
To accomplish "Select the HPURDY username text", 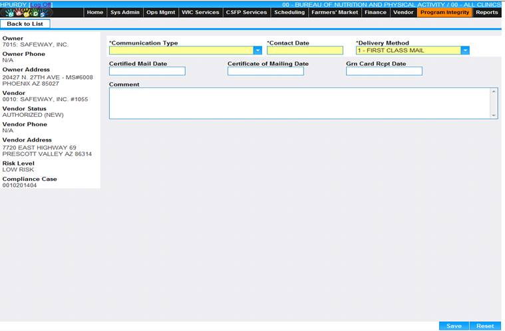I will point(13,5).
